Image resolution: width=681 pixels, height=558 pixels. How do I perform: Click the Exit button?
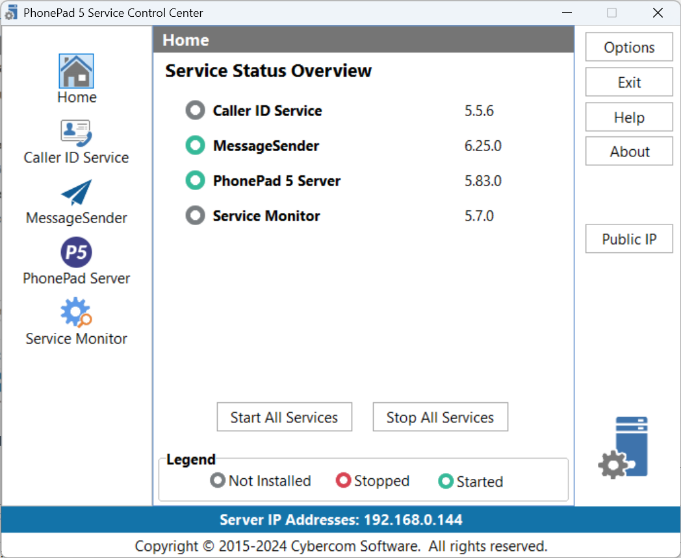click(629, 82)
